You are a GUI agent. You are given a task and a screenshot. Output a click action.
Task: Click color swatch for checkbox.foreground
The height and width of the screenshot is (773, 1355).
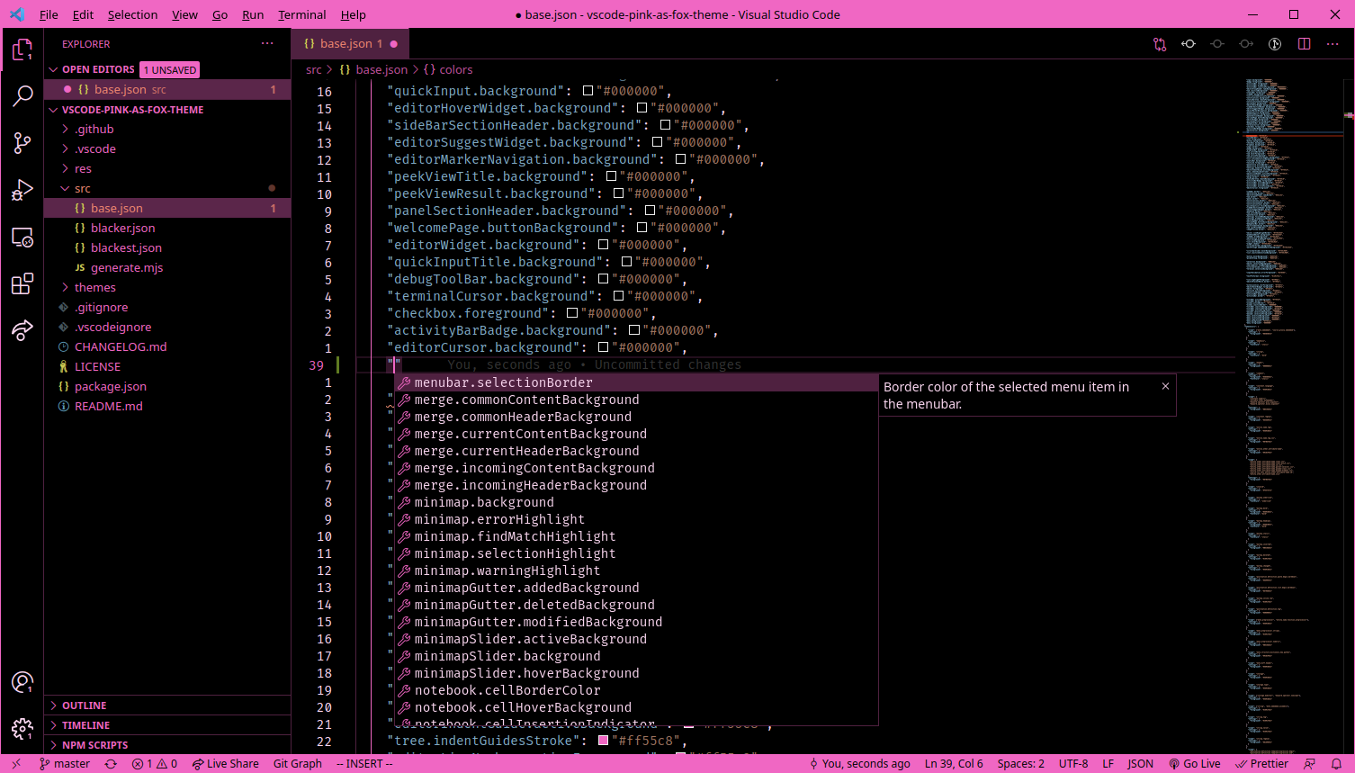coord(572,313)
